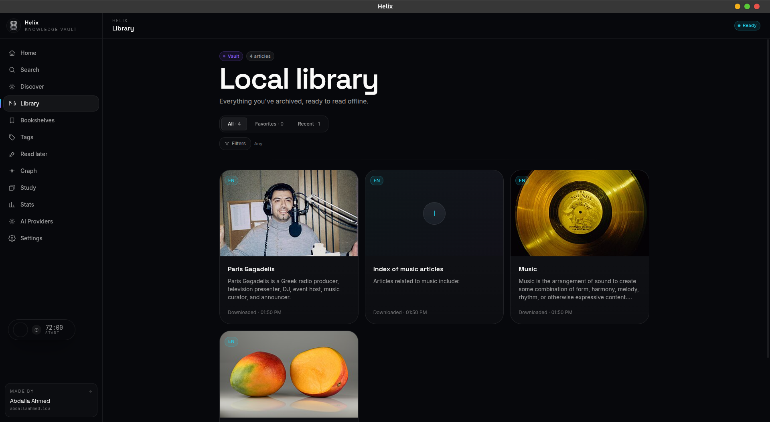Open the Music article thumbnail

580,213
